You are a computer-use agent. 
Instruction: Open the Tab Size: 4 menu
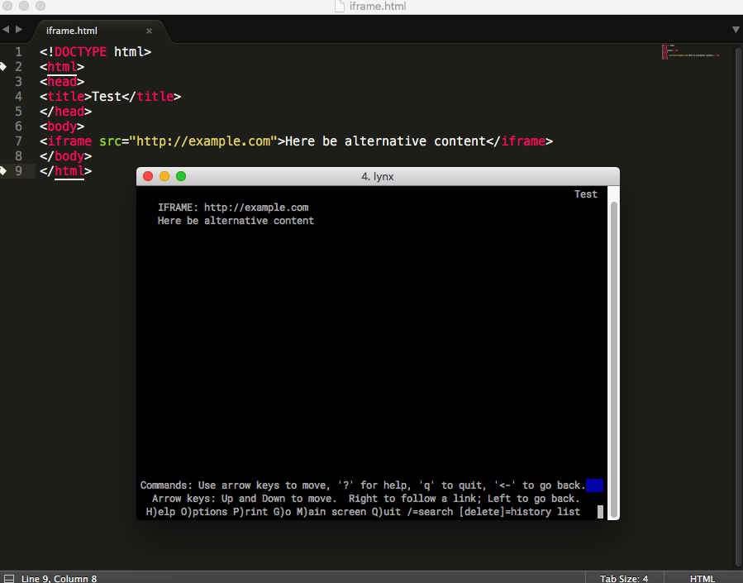click(x=622, y=578)
